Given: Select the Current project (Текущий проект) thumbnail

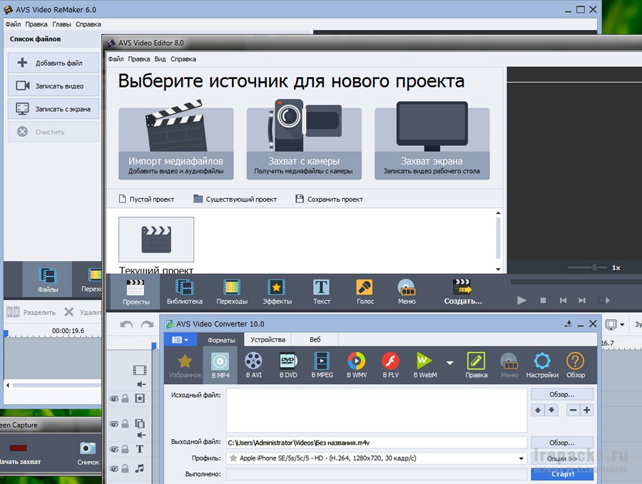Looking at the screenshot, I should [156, 240].
